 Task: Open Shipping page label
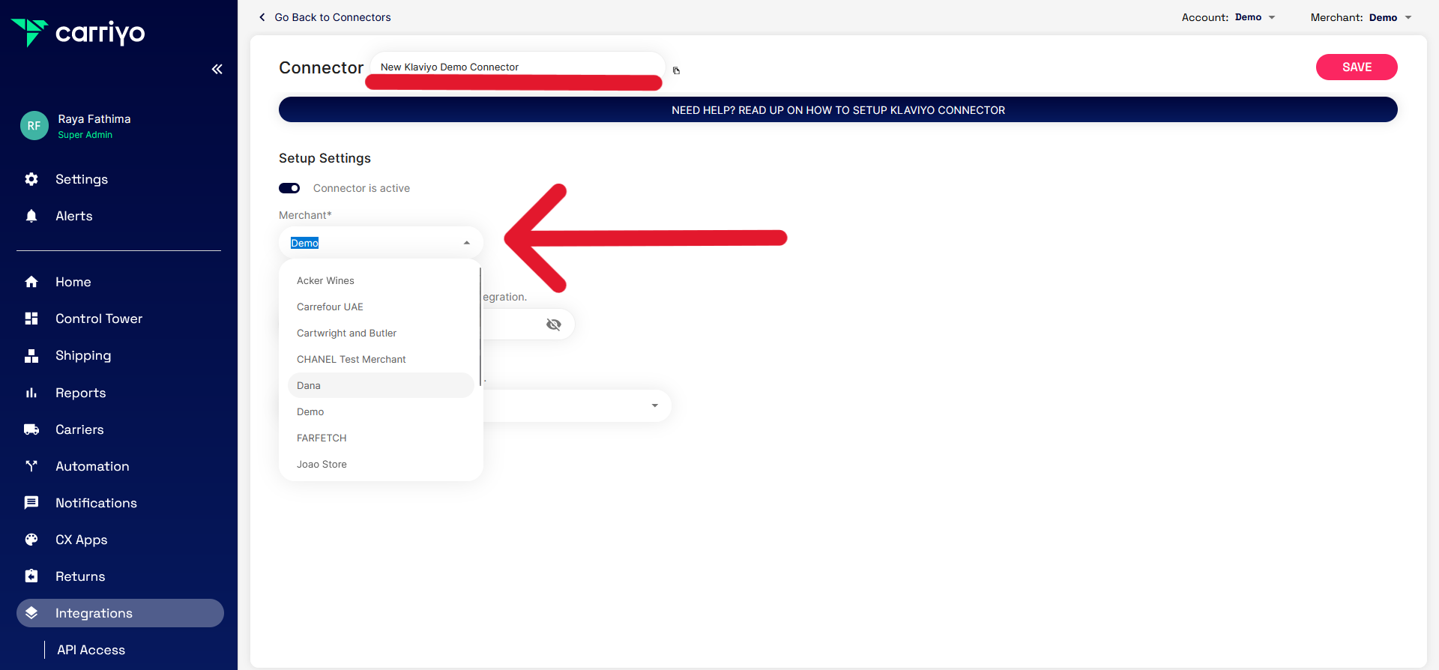coord(83,355)
